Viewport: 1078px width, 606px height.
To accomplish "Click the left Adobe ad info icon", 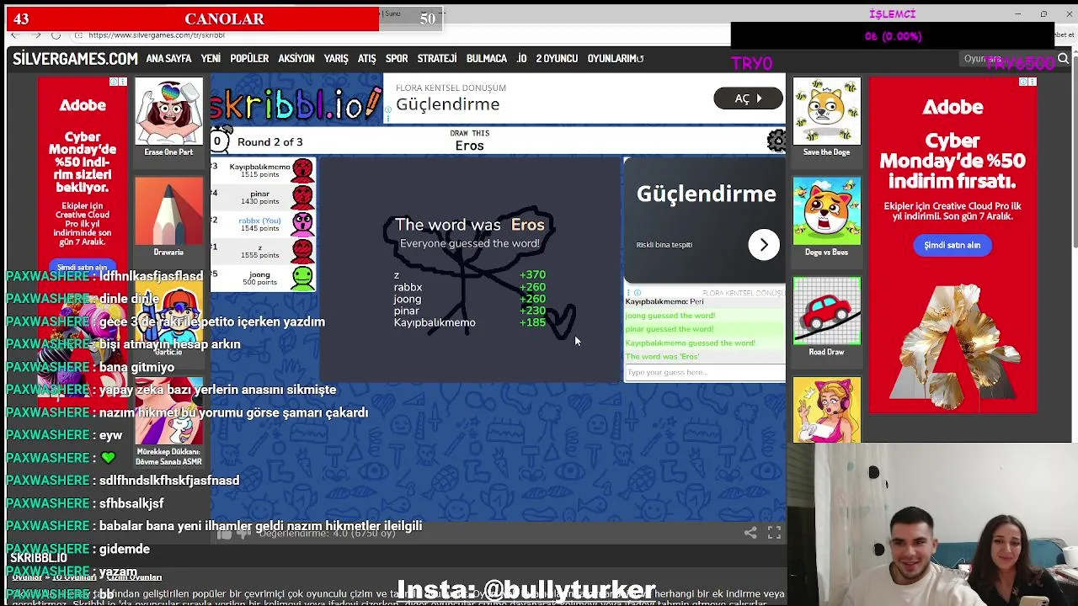I will click(114, 82).
